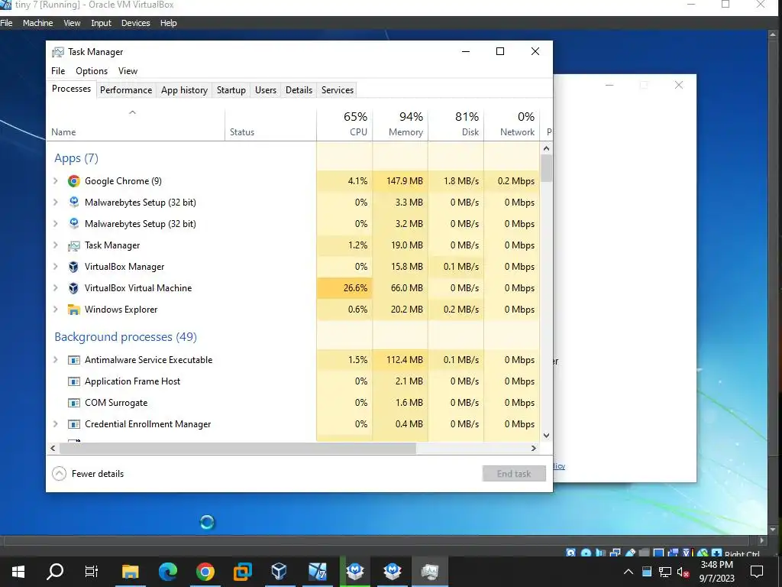Switch to the Performance tab
Viewport: 782px width, 587px height.
point(126,90)
